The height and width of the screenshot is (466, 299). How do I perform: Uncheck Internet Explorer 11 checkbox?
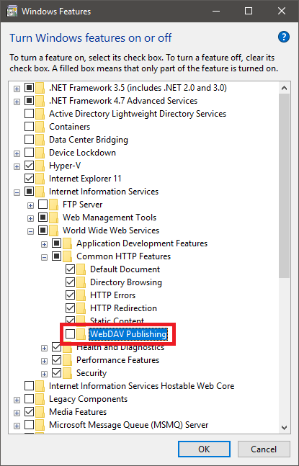[x=29, y=179]
